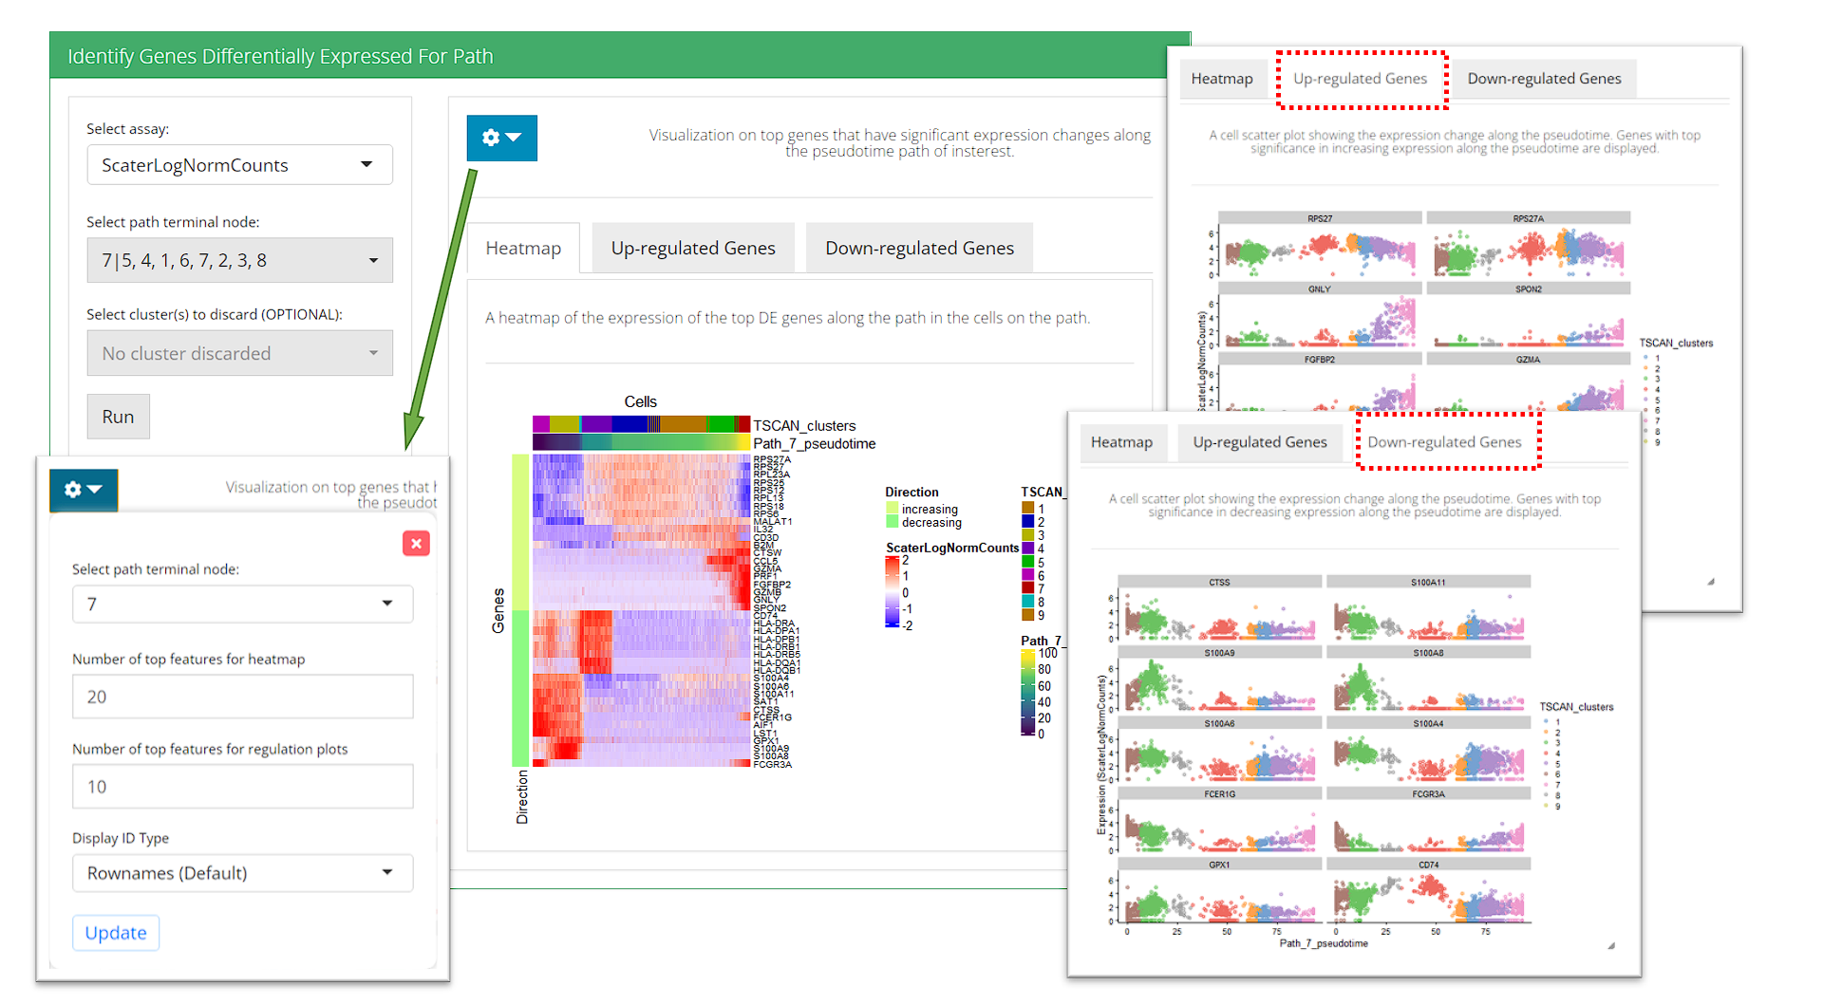Switch to the main Down-regulated Genes tab
Viewport: 1823px width, 1005px height.
[918, 249]
